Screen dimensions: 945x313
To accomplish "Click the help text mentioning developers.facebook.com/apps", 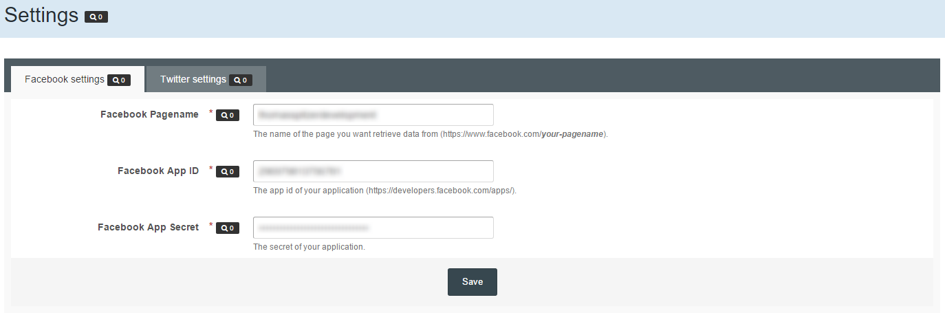I will (x=384, y=191).
